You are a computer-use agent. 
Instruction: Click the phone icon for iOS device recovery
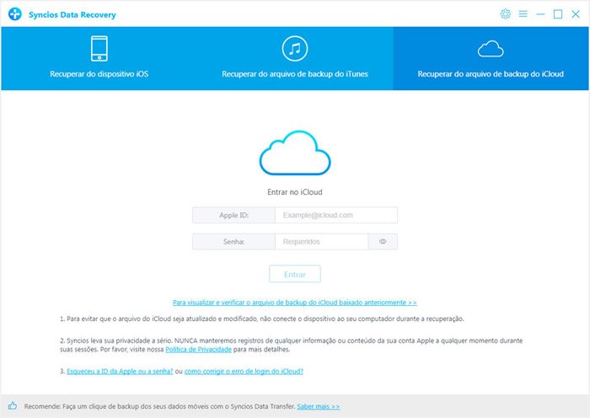[x=99, y=48]
